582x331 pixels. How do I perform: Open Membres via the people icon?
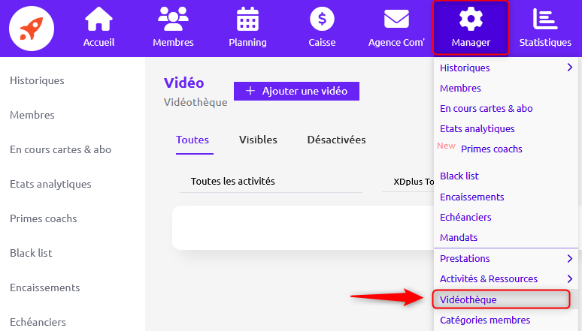pyautogui.click(x=173, y=19)
